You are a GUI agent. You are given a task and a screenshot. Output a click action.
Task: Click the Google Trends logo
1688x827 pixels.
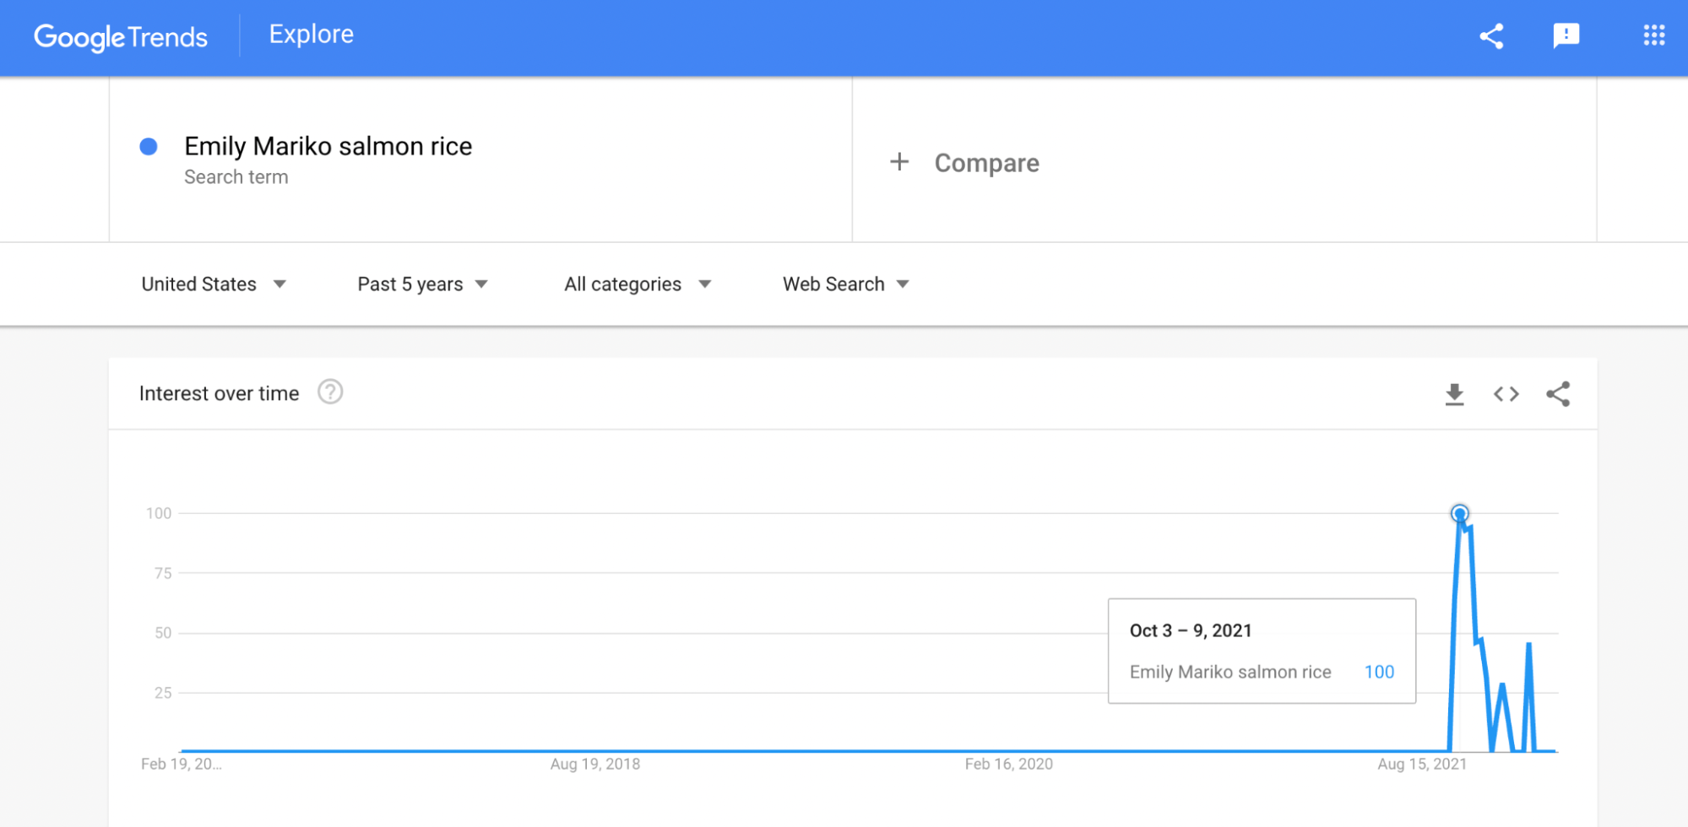[x=120, y=37]
